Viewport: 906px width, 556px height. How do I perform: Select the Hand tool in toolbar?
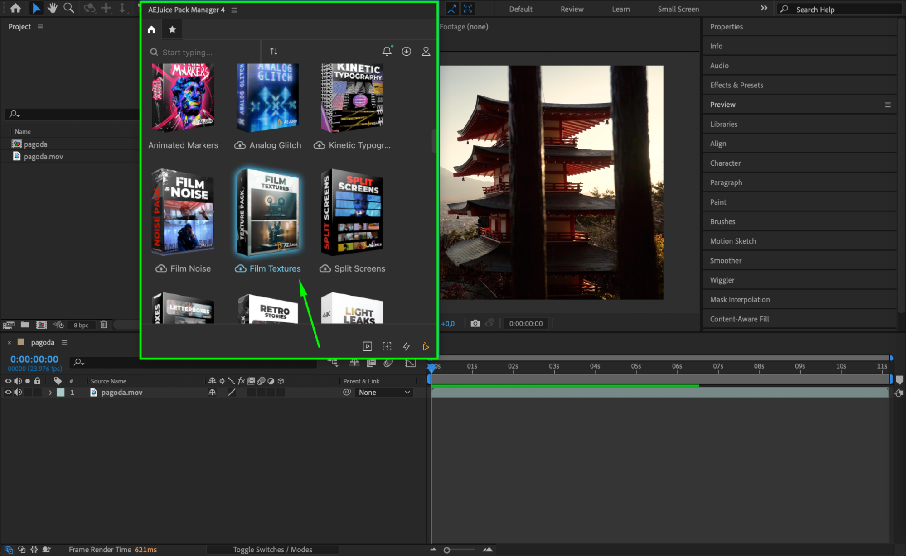coord(53,8)
